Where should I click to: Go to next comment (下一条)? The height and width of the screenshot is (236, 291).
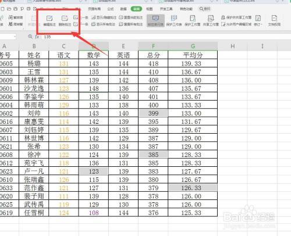click(81, 24)
